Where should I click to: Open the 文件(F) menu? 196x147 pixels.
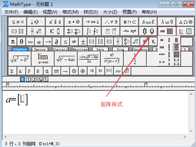(11, 12)
